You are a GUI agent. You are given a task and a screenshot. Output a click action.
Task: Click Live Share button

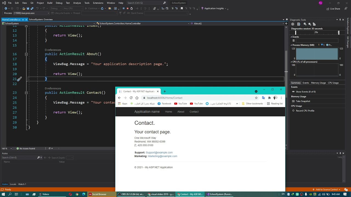(333, 9)
